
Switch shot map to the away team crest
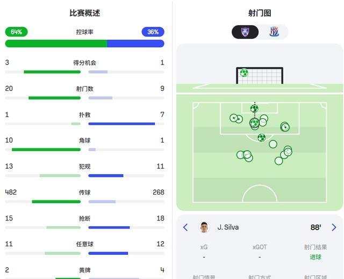point(274,32)
